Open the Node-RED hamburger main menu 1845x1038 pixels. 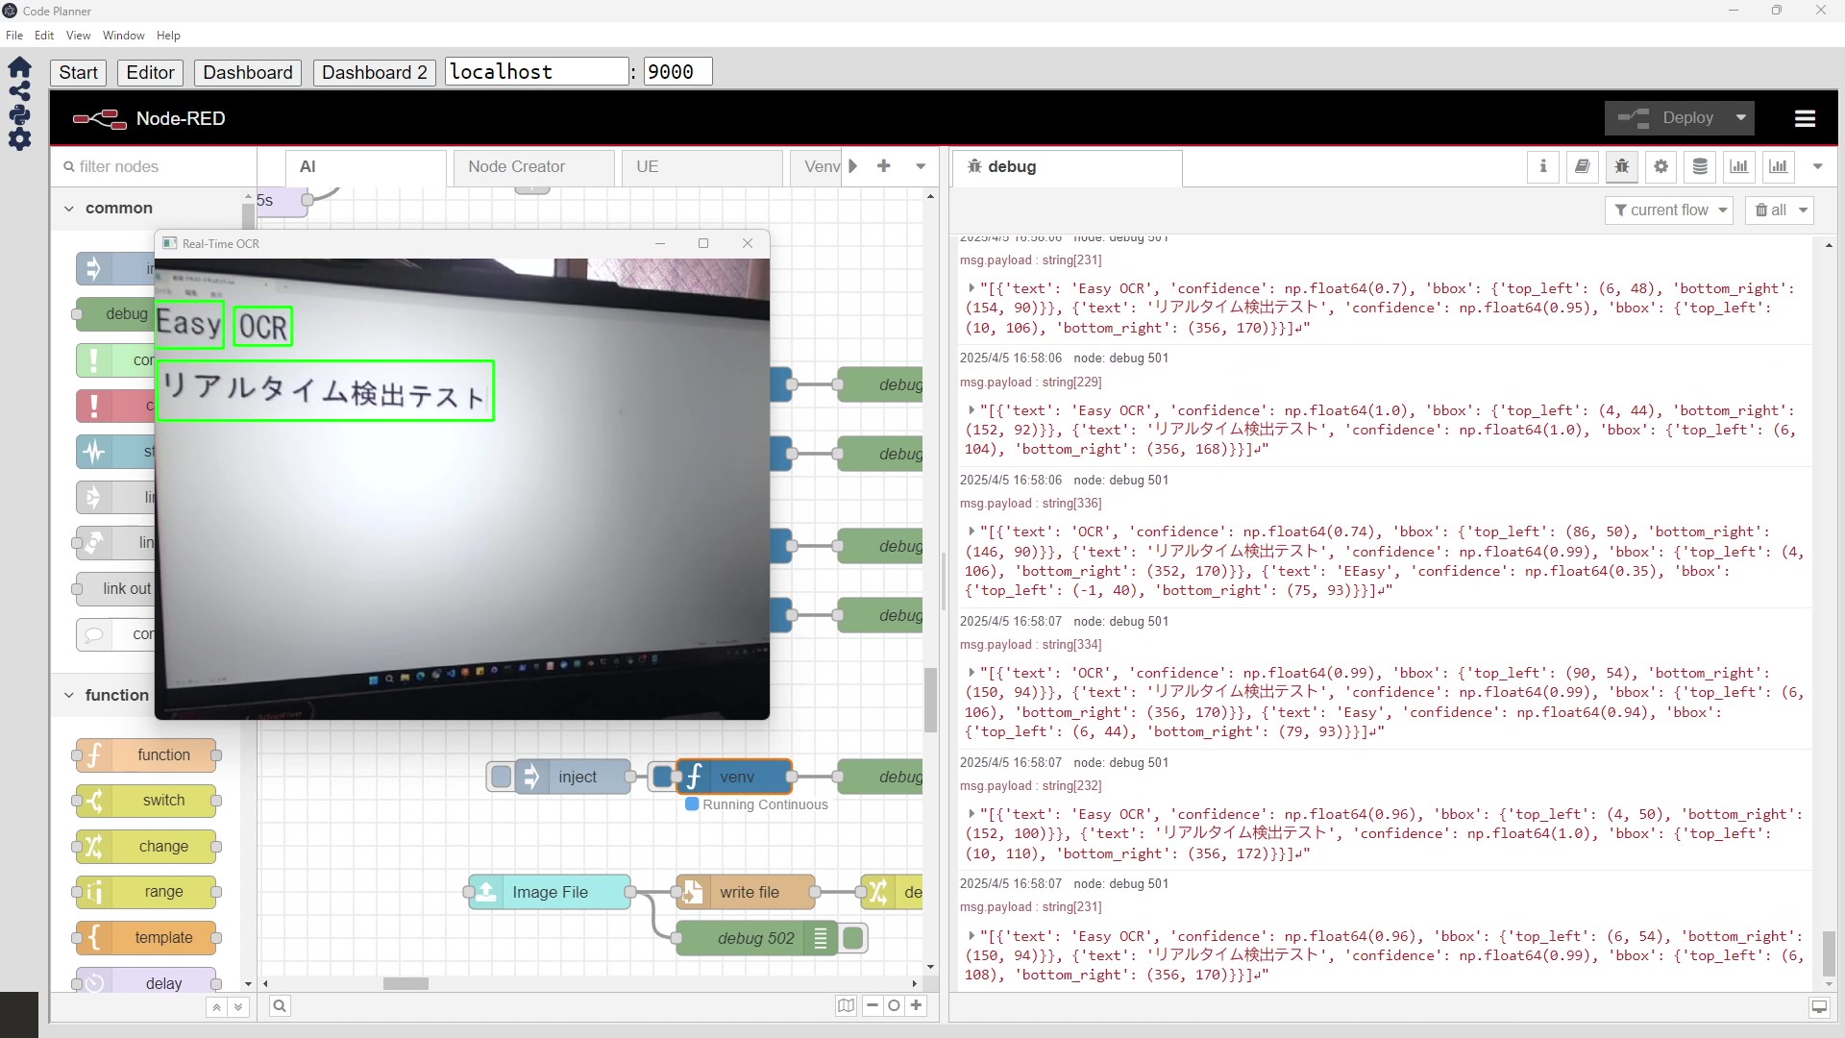pos(1805,118)
